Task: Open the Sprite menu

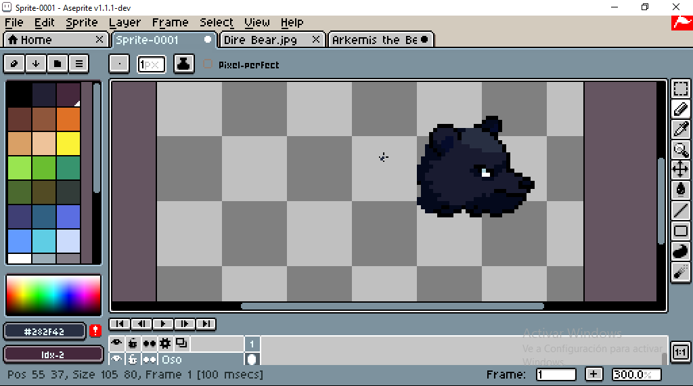Action: pos(81,22)
